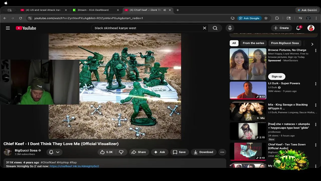Open a new browser tab

(x=178, y=10)
